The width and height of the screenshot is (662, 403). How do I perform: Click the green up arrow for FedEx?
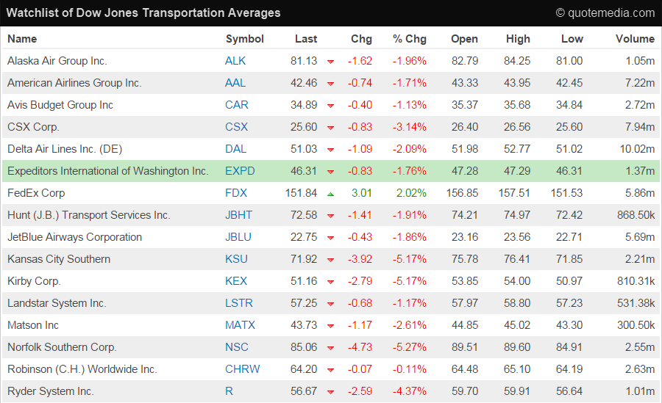coord(331,194)
